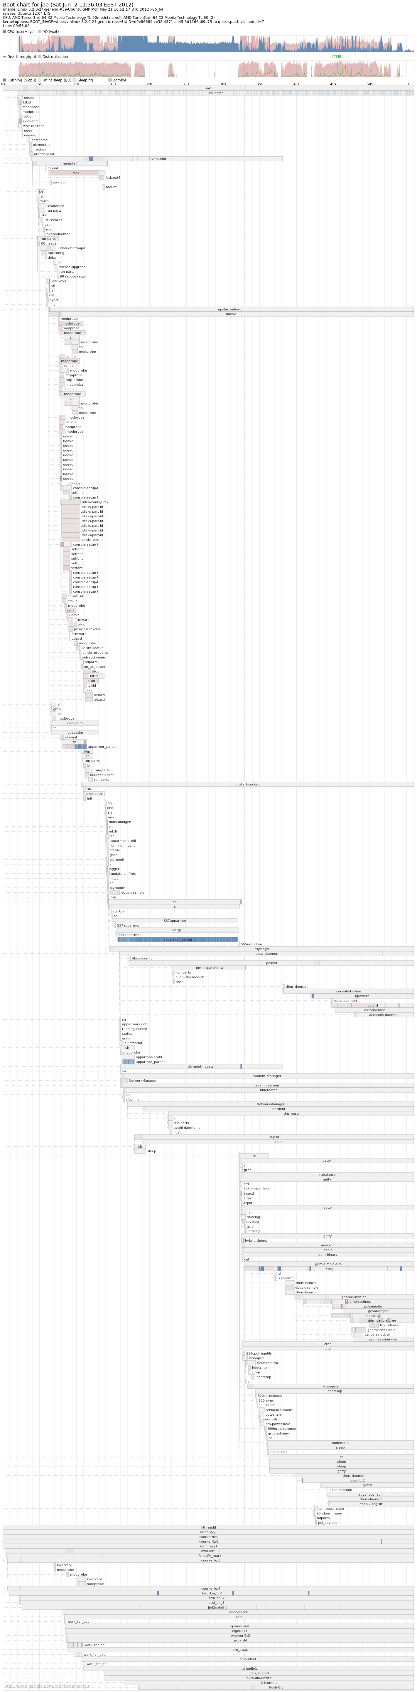Select the 10s time axis marker
417x1692 pixels.
76,84
